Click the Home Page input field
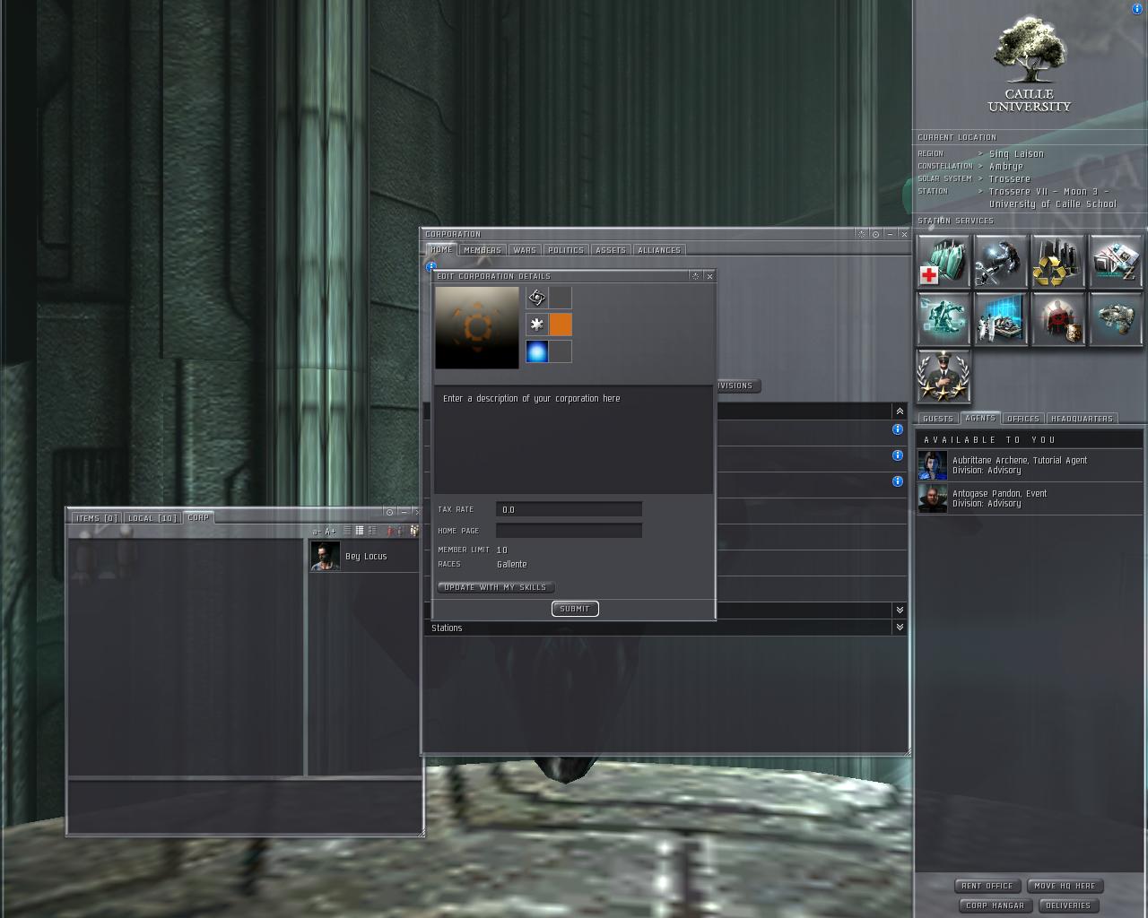 click(x=569, y=531)
